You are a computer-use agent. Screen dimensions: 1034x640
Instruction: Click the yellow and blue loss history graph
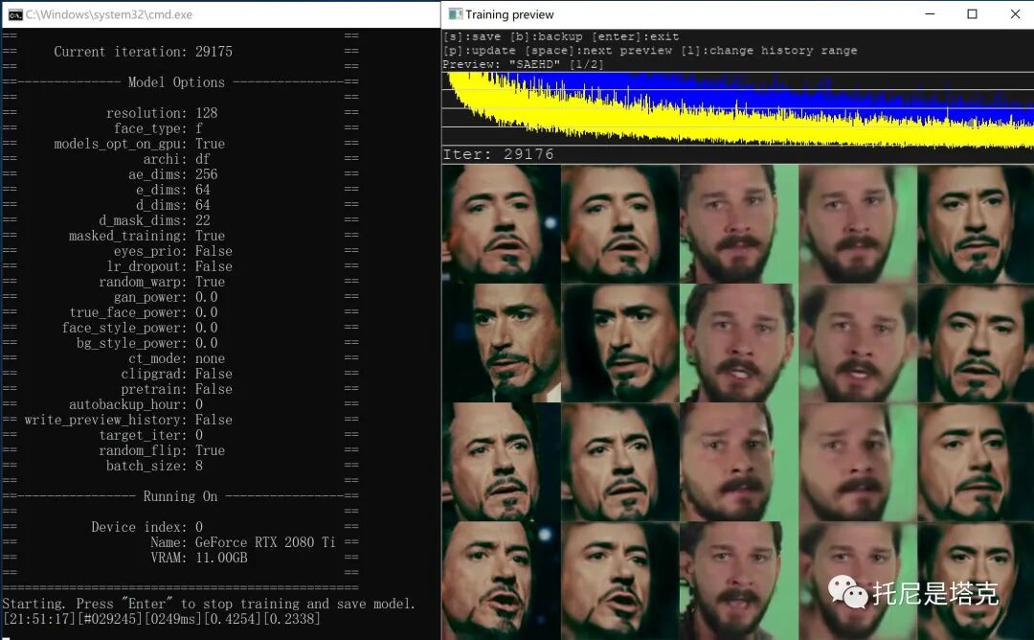738,108
